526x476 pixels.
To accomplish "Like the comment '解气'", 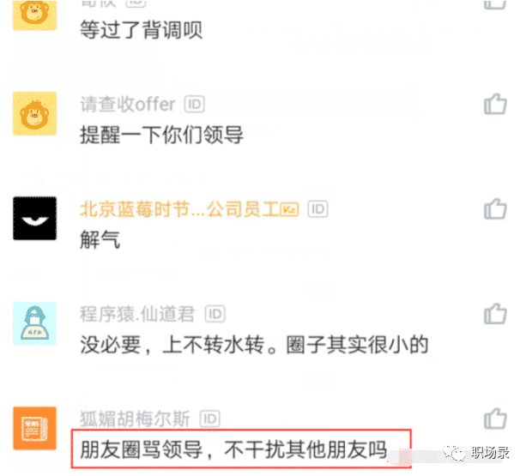I will tap(495, 208).
